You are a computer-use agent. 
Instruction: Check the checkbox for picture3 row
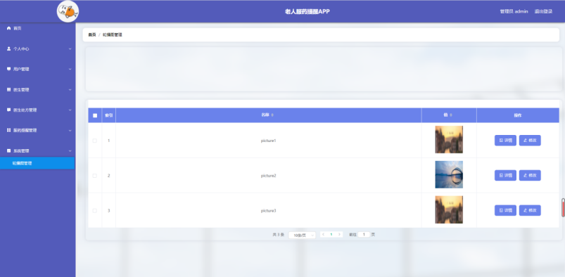pos(95,210)
